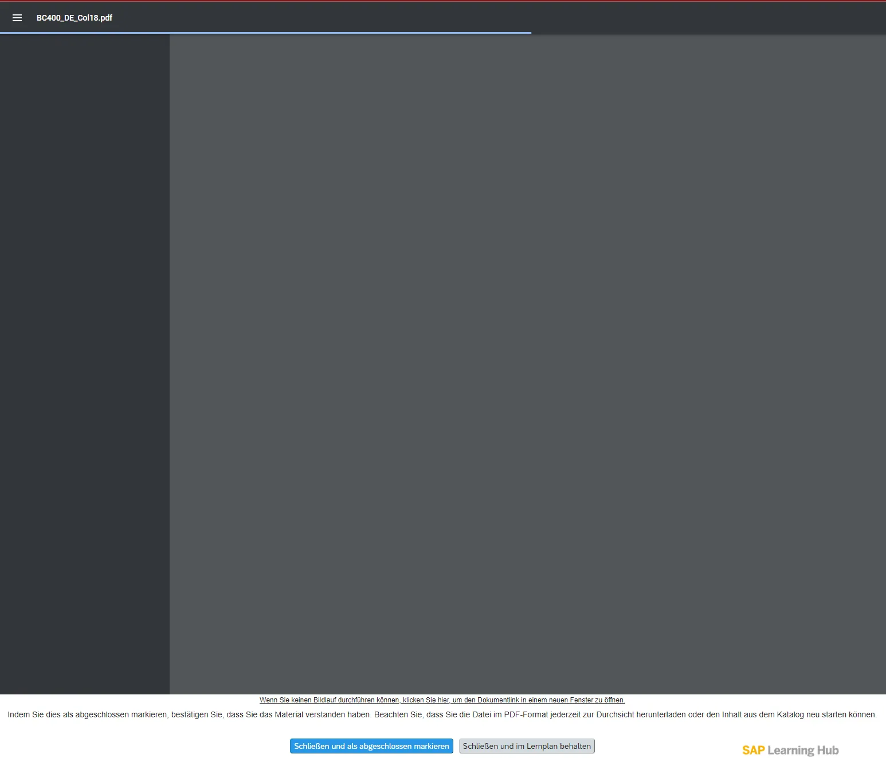The height and width of the screenshot is (758, 886).
Task: Click the completion notice paragraph text
Action: (x=442, y=714)
